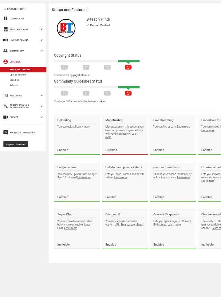This screenshot has height=297, width=221.
Task: Click the Community Guidelines green progress bar
Action: pyautogui.click(x=129, y=87)
